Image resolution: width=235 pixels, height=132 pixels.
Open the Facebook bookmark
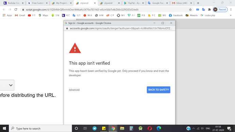coord(176,15)
